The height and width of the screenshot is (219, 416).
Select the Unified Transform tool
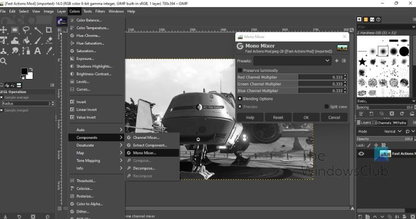[x=3, y=40]
